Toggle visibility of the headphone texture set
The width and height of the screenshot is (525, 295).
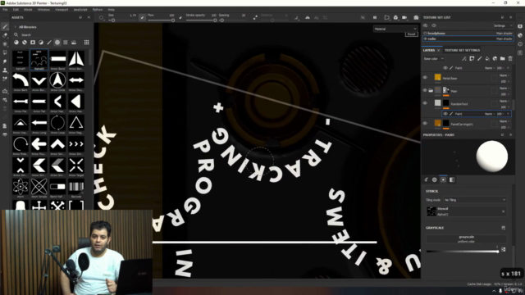(425, 33)
